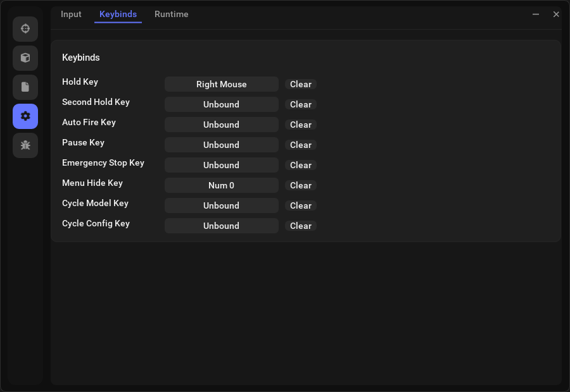The image size is (570, 392).
Task: Click the Auto Fire Key label
Action: point(89,122)
